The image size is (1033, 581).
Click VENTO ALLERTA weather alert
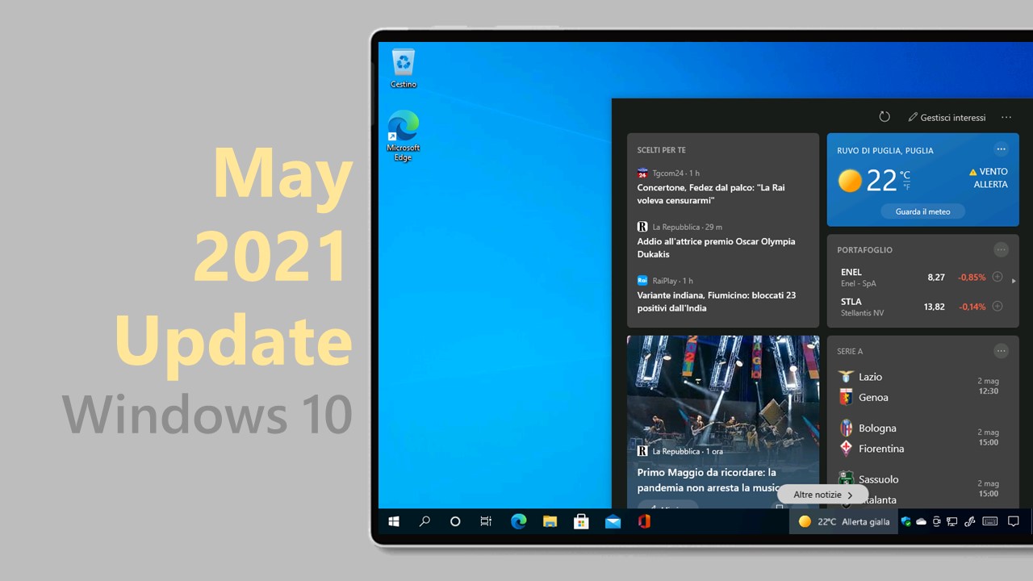(x=989, y=178)
